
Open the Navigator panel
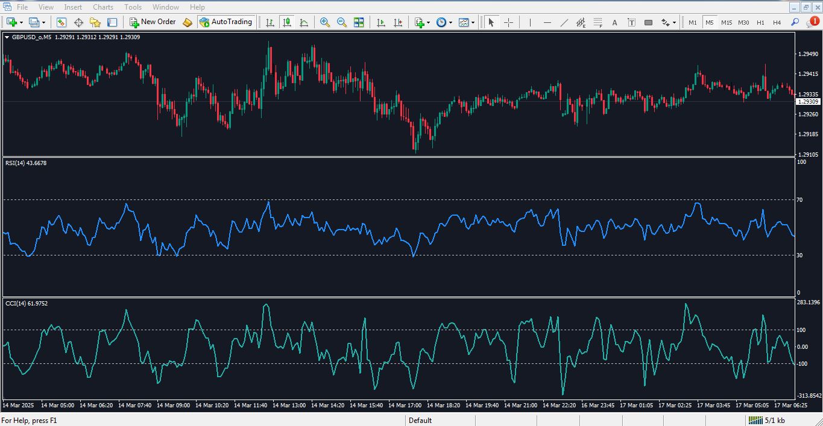[95, 22]
